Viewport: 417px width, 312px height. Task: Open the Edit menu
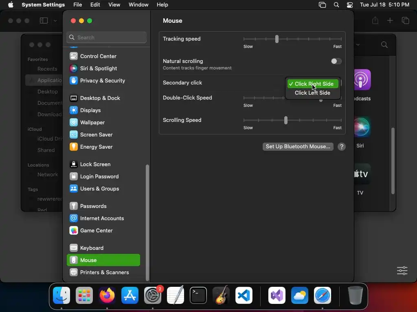click(95, 5)
